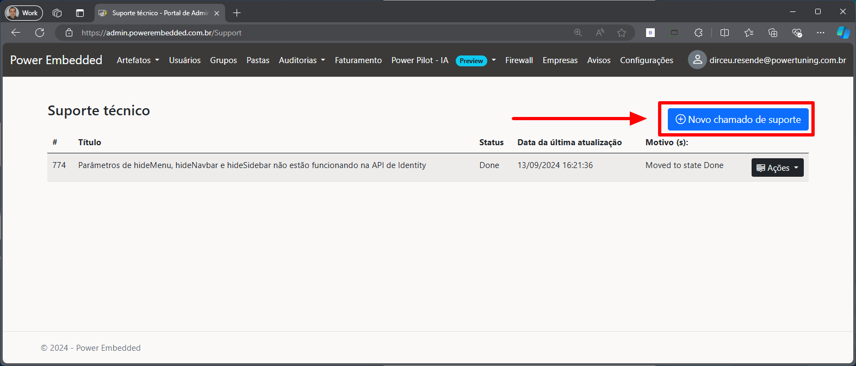The width and height of the screenshot is (856, 366).
Task: Go to the Usuários menu item
Action: 184,60
